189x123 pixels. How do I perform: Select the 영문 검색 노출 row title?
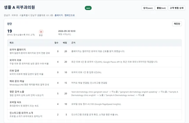point(17,92)
